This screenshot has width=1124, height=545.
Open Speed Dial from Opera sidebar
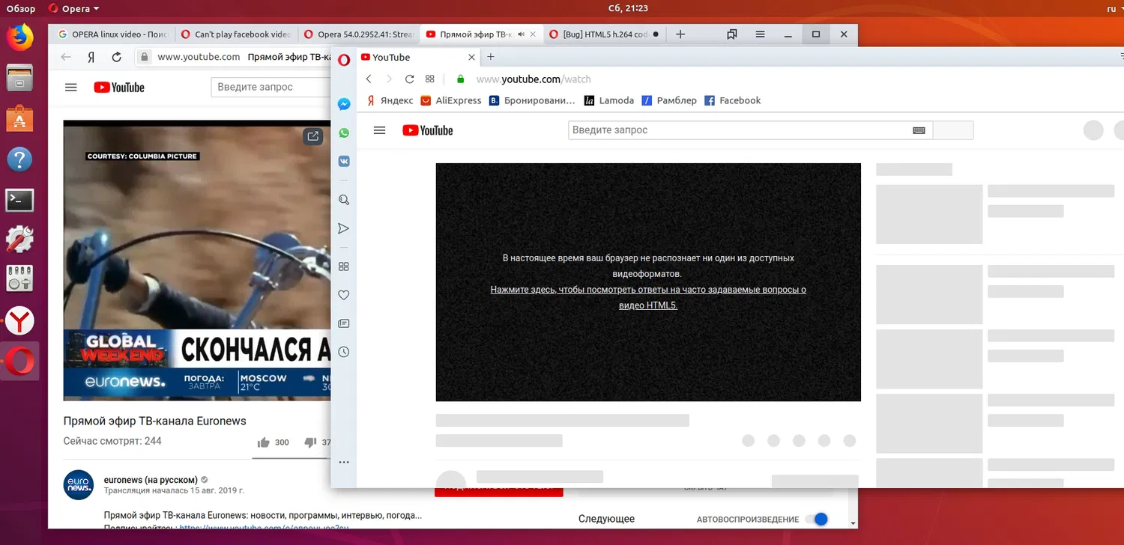point(344,267)
